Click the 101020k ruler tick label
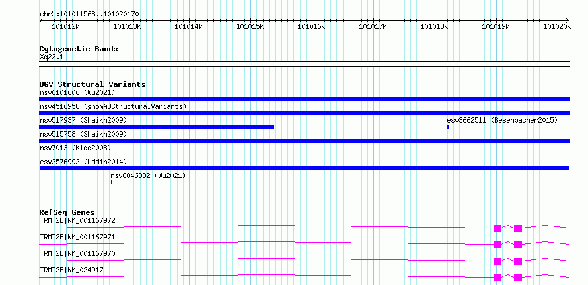Image resolution: width=588 pixels, height=285 pixels. [557, 27]
